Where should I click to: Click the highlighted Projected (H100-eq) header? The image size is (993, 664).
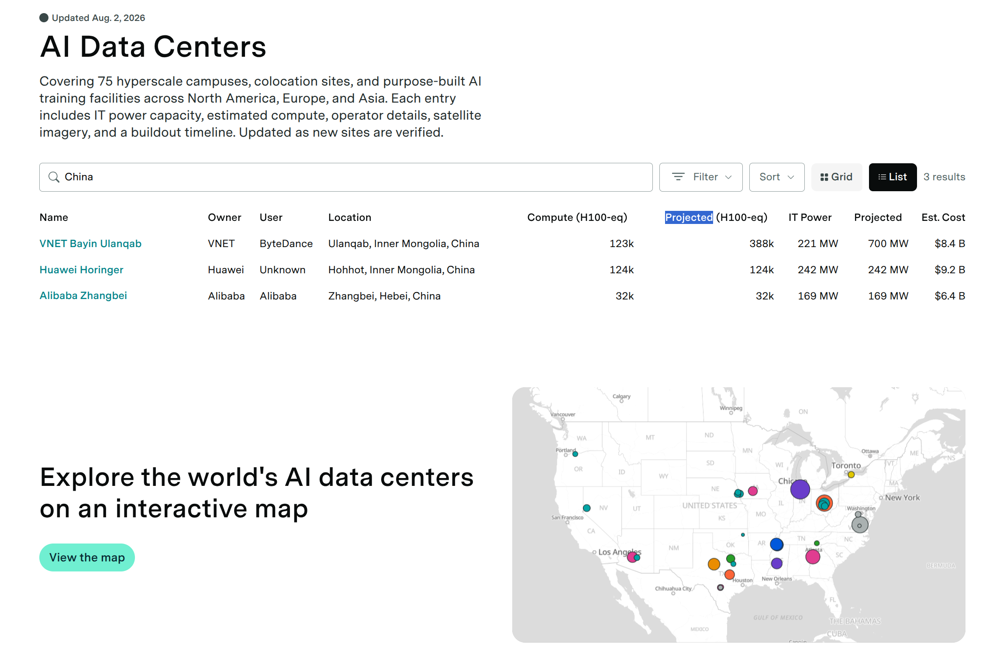coord(716,217)
